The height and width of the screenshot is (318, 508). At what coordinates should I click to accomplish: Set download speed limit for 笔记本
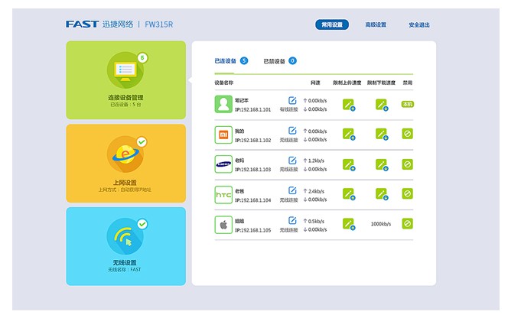(x=381, y=105)
